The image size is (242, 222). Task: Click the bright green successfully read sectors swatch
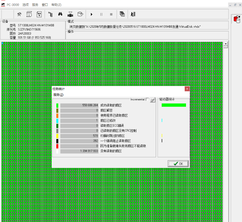(57, 106)
